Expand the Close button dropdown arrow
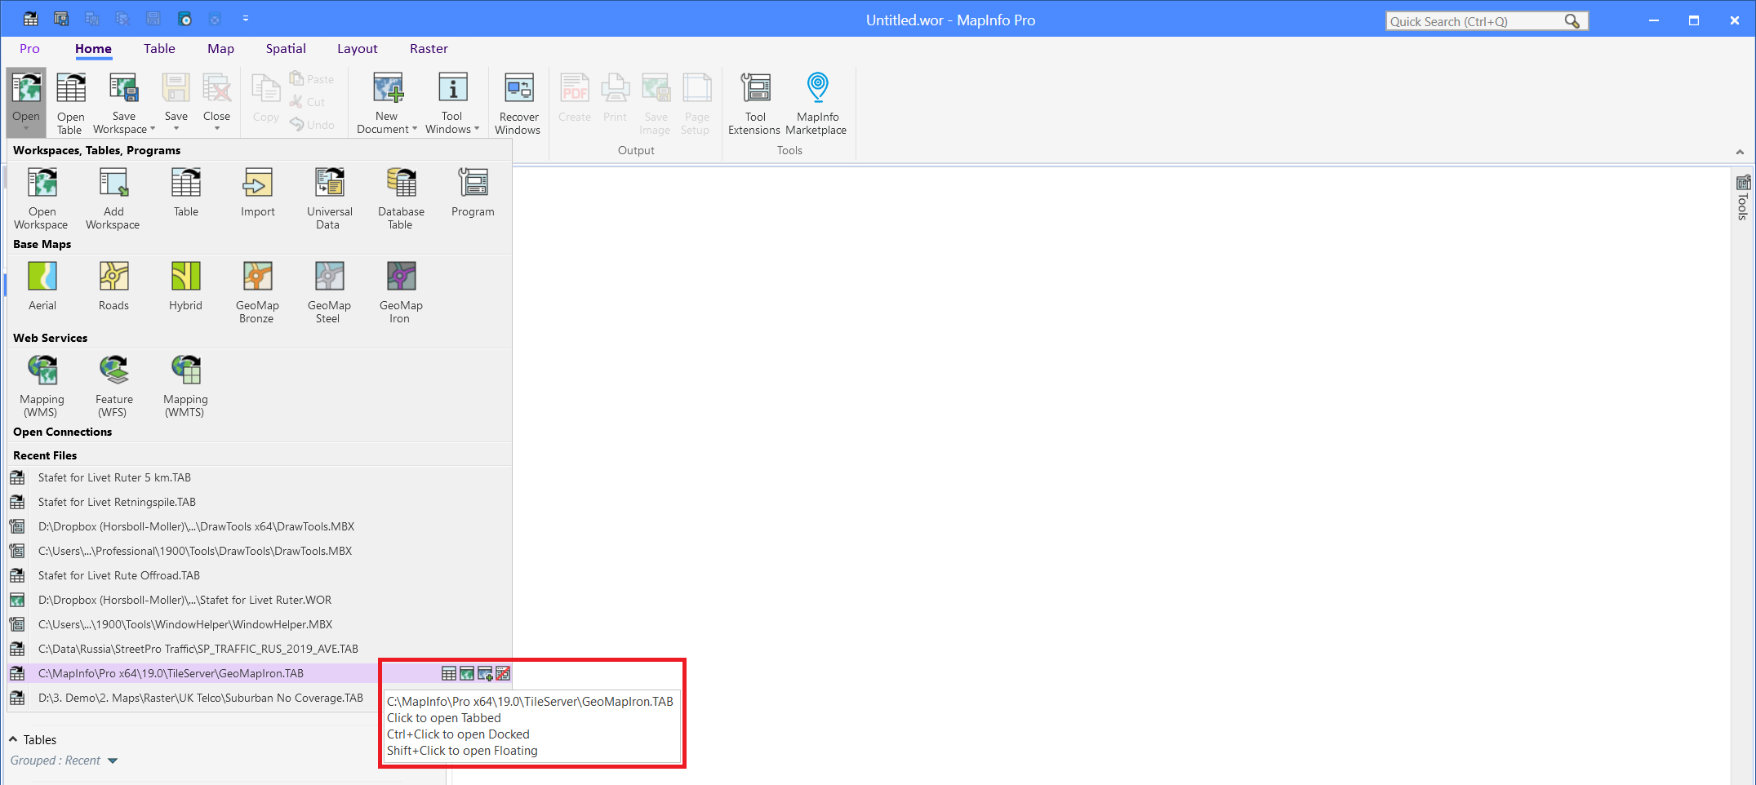 tap(217, 129)
